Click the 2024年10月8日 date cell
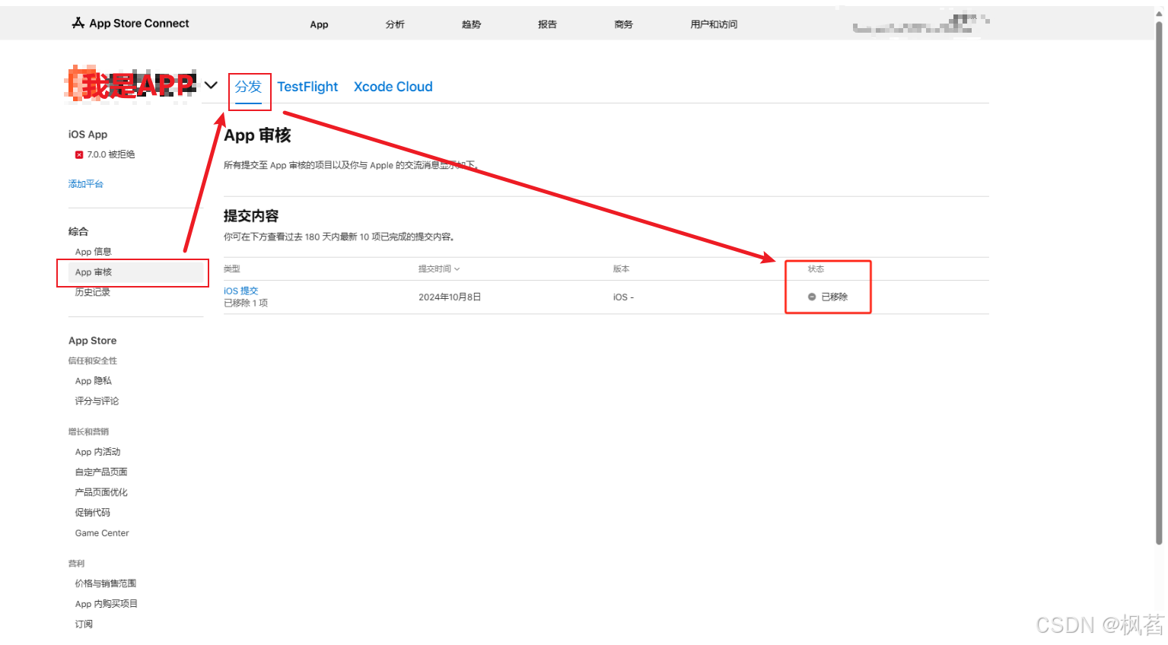 450,297
